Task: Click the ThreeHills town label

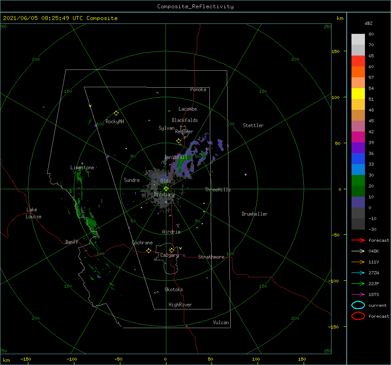Action: point(218,190)
